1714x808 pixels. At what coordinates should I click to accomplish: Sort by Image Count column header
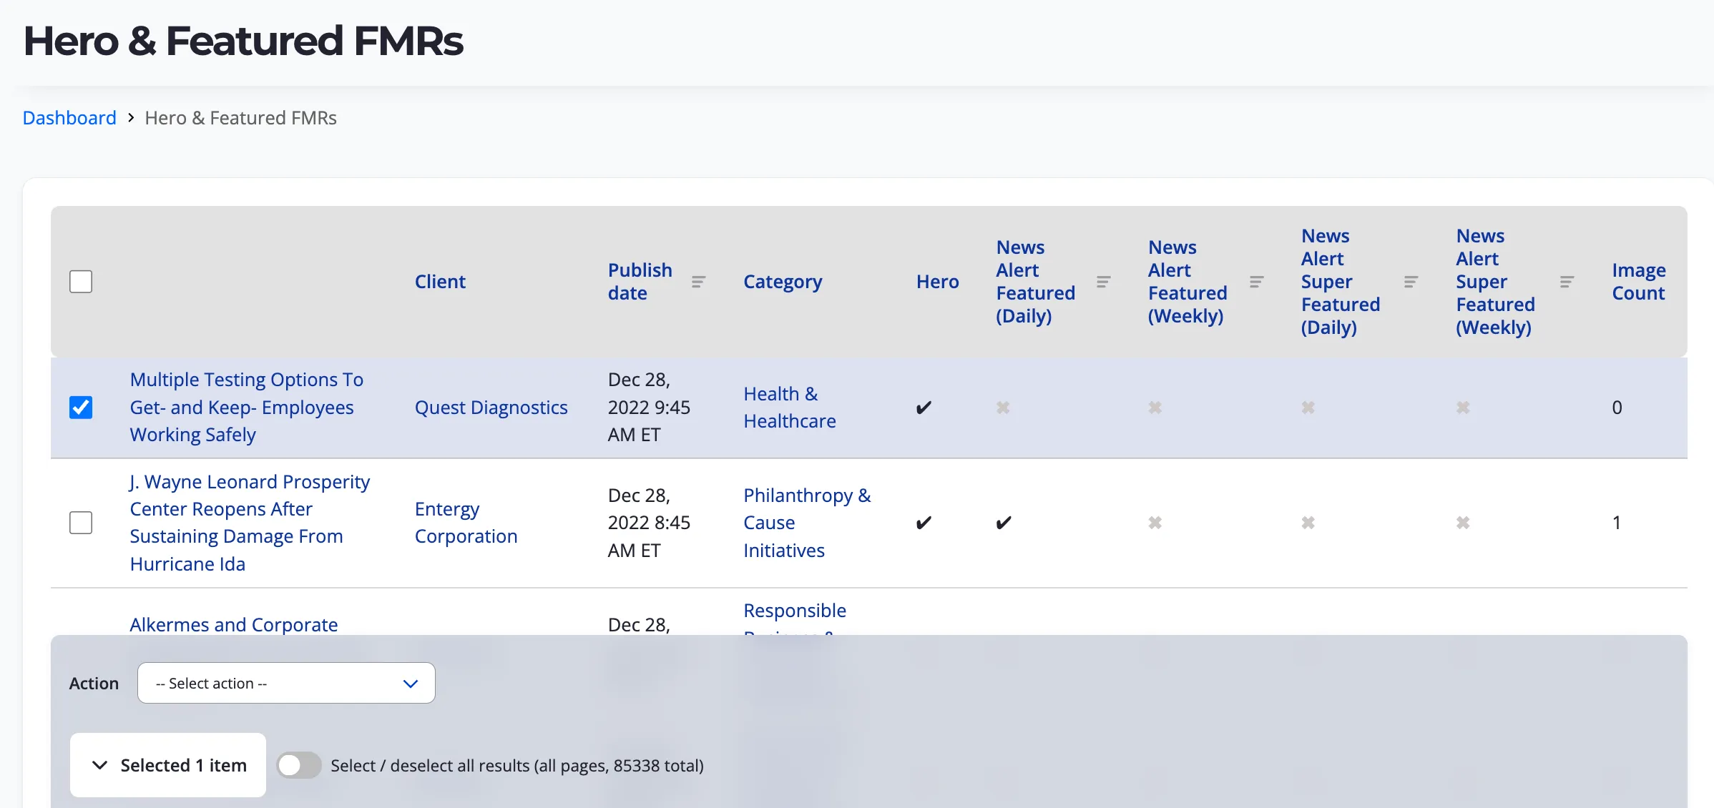(x=1639, y=282)
